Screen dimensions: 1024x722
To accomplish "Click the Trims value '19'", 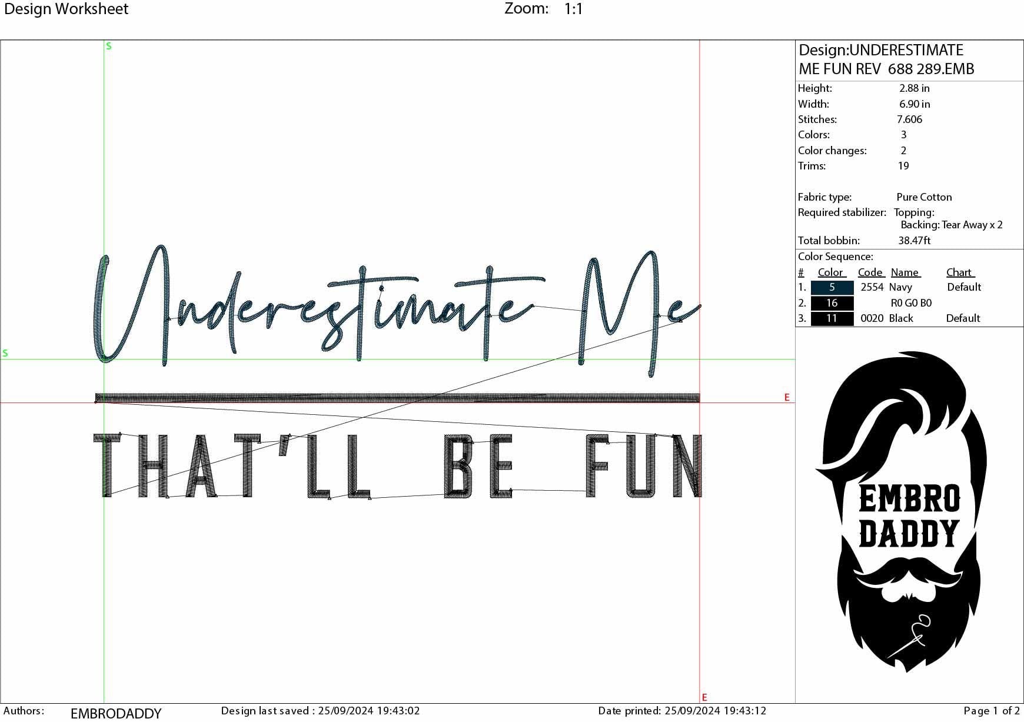I will (x=903, y=166).
